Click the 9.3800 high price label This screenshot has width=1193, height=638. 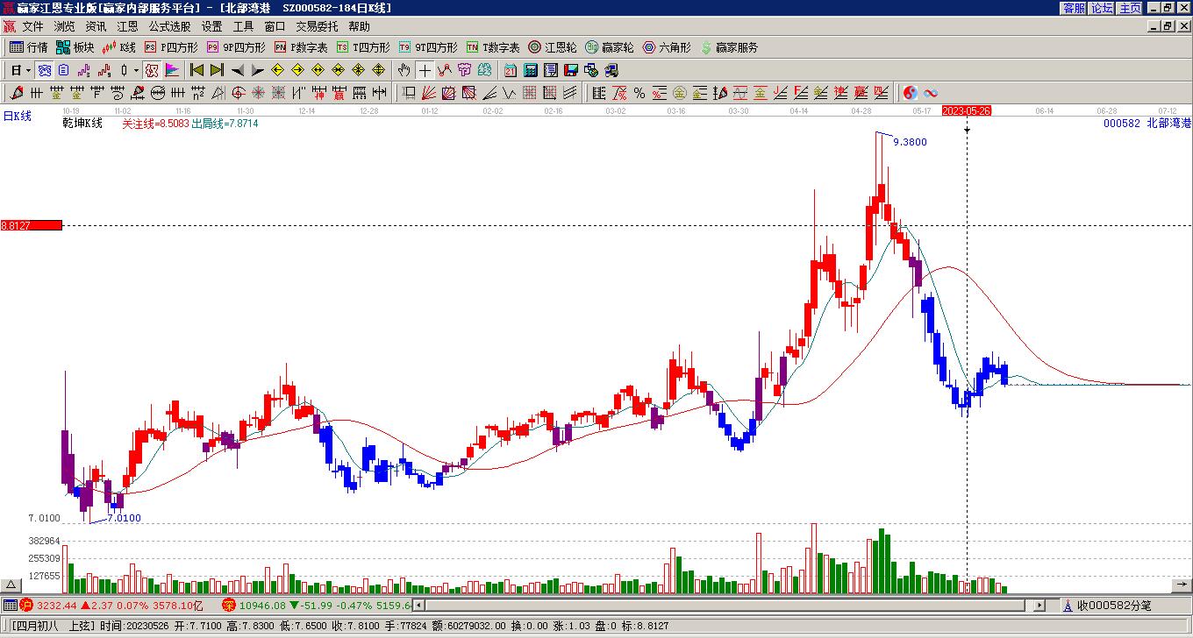pyautogui.click(x=910, y=142)
